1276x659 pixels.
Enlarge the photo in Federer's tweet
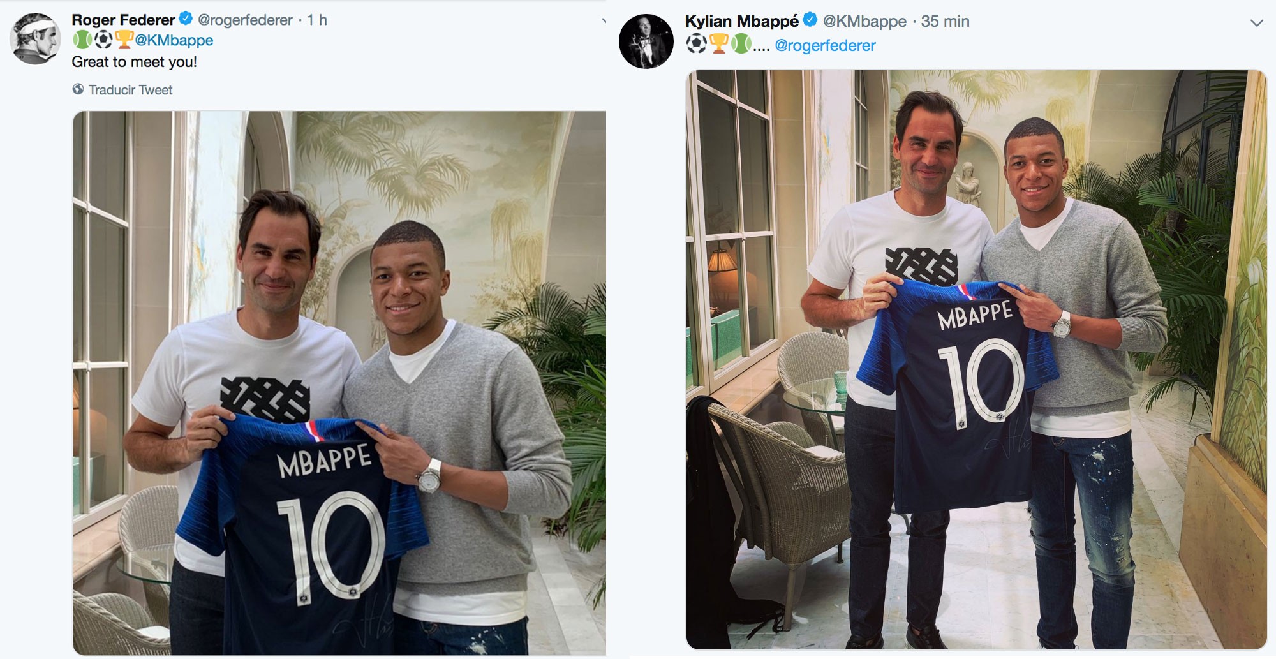tap(339, 383)
